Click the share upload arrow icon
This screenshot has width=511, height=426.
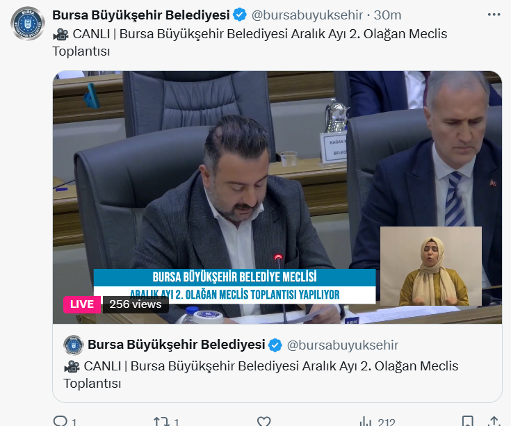tap(494, 421)
